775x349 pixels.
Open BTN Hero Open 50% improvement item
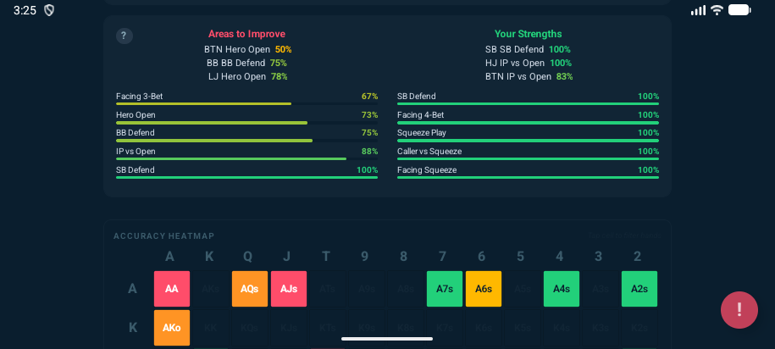[x=247, y=49]
